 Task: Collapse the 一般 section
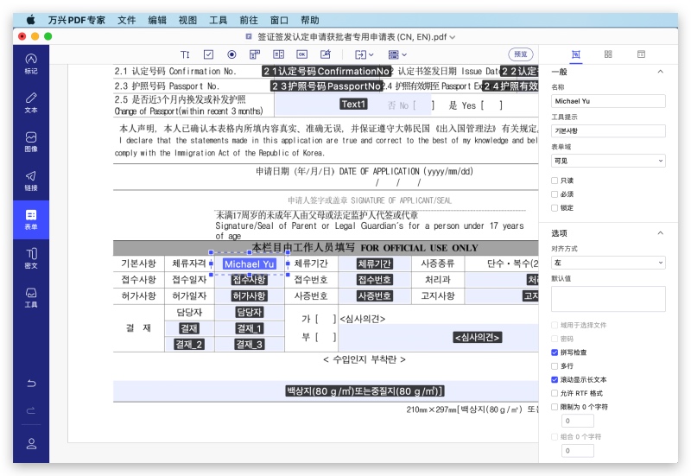[661, 72]
